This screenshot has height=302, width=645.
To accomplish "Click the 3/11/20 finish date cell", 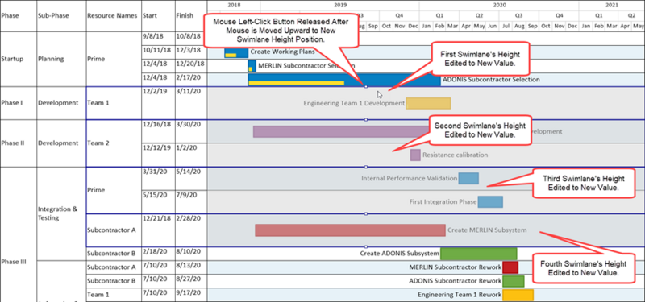I will click(191, 103).
